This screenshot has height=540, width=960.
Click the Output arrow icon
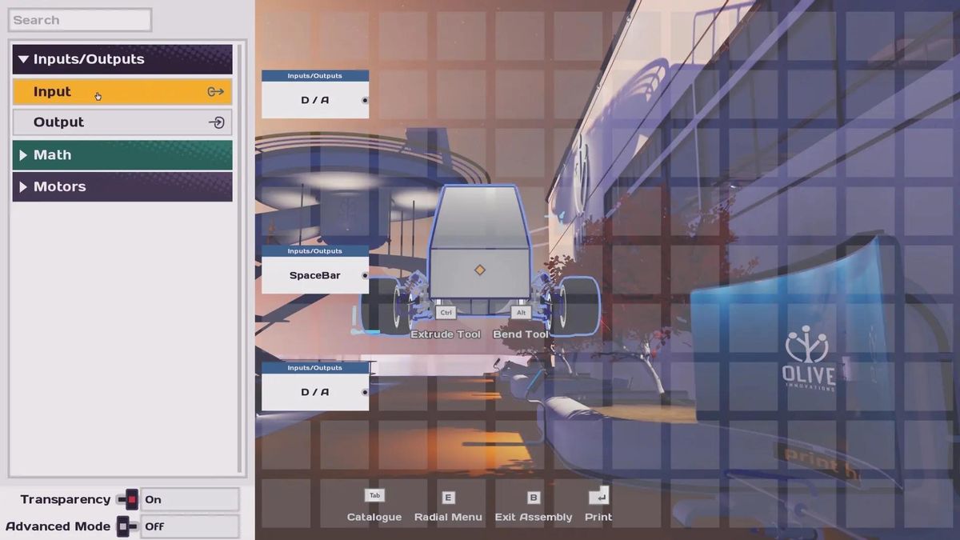pyautogui.click(x=216, y=122)
